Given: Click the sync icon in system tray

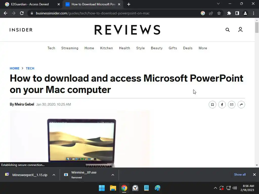Looking at the screenshot, I should tap(222, 188).
